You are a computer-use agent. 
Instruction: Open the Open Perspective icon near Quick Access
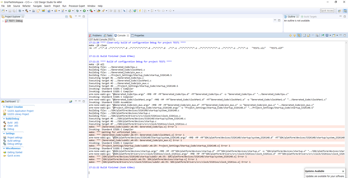(x=339, y=11)
